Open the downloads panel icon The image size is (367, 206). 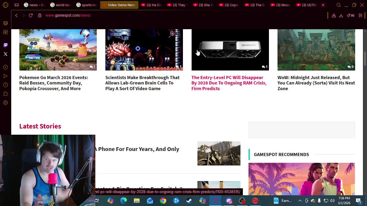(x=341, y=15)
